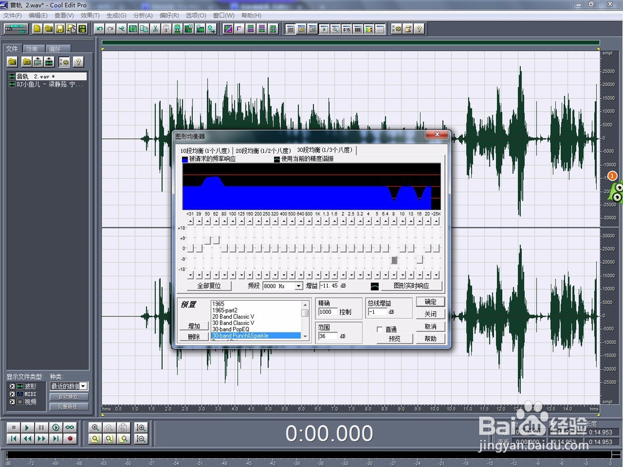Create a new file via toolbar icon
This screenshot has height=467, width=623.
[37, 29]
